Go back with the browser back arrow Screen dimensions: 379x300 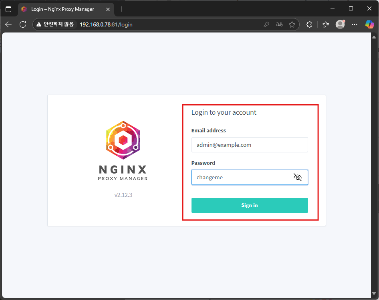8,24
